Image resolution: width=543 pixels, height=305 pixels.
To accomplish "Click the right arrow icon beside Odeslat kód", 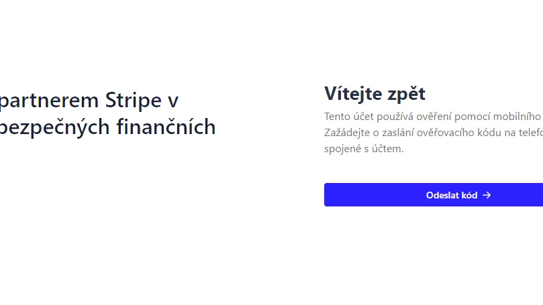I will coord(487,195).
